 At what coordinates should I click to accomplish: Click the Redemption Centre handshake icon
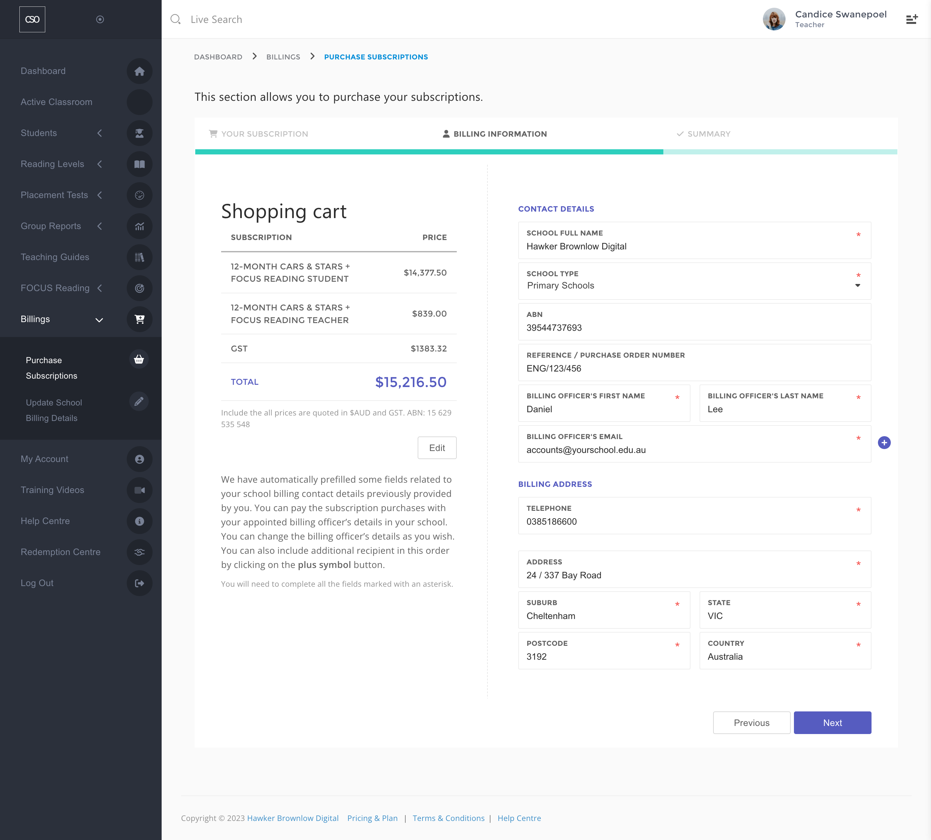point(139,552)
